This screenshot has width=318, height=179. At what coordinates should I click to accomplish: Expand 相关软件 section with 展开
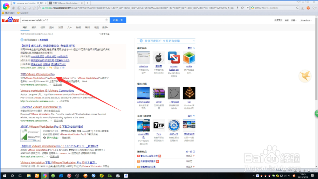[191, 48]
